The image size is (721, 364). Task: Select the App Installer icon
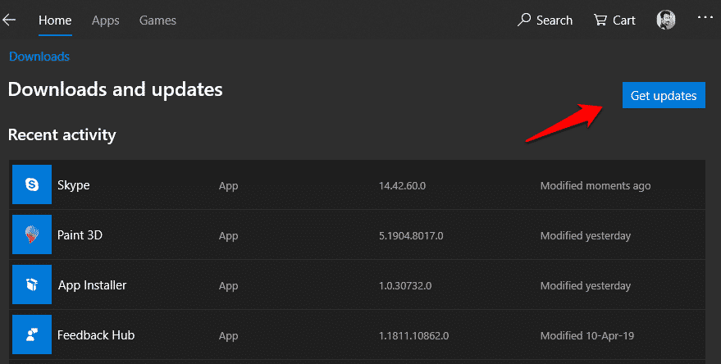coord(32,285)
